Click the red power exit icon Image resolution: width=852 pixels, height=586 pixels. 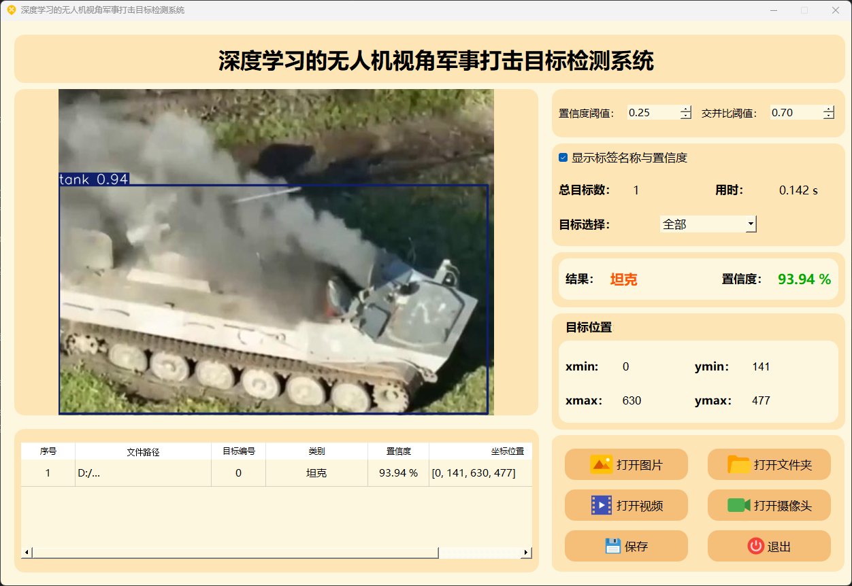click(755, 546)
